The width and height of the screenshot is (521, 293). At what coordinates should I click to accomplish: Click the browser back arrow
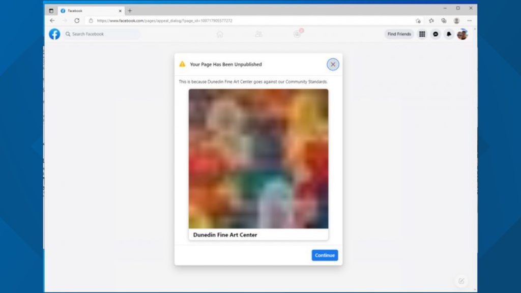coord(52,20)
